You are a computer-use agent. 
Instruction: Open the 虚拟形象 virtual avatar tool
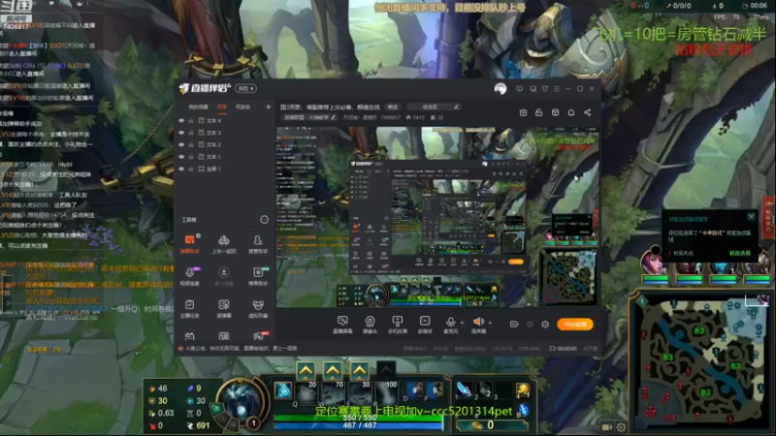(x=258, y=308)
